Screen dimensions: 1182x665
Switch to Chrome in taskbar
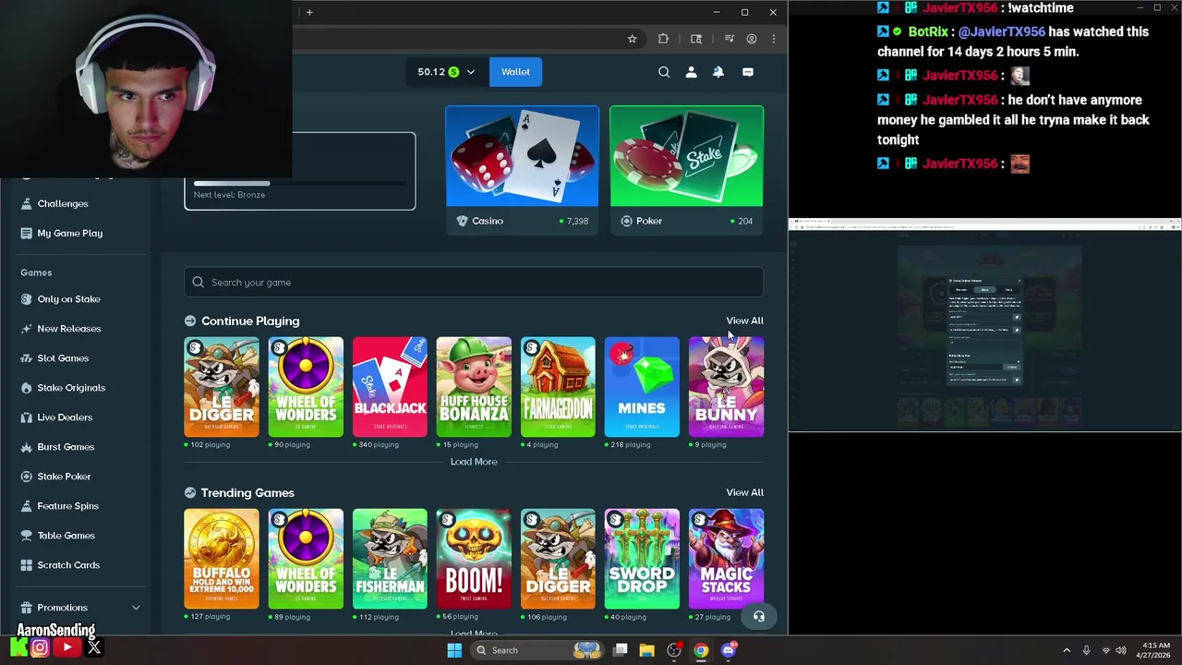point(701,650)
